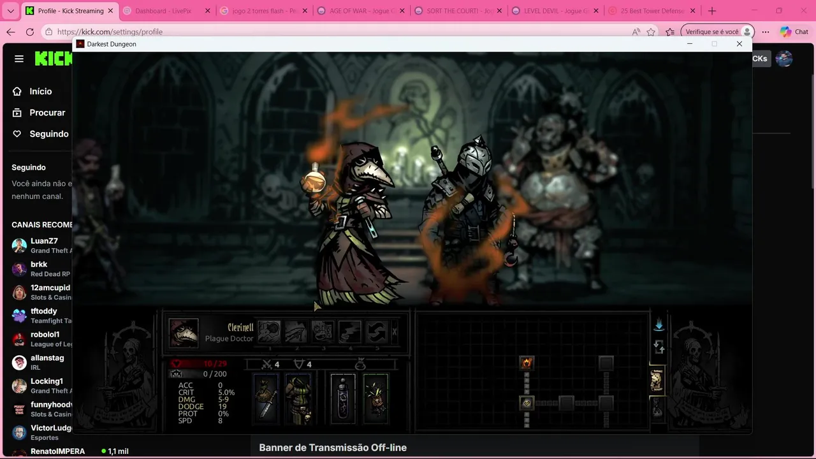816x459 pixels.
Task: Click the swap position skill icon
Action: (x=376, y=332)
